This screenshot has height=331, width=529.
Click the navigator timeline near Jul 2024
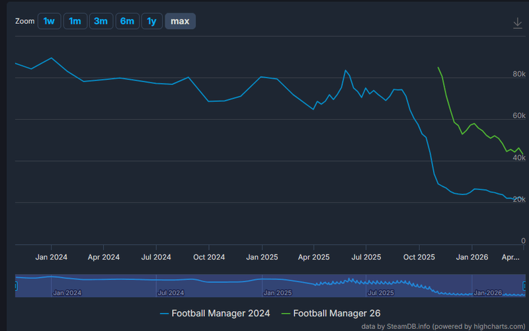tap(171, 293)
